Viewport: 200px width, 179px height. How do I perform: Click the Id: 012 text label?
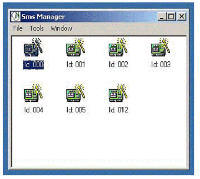pyautogui.click(x=119, y=110)
